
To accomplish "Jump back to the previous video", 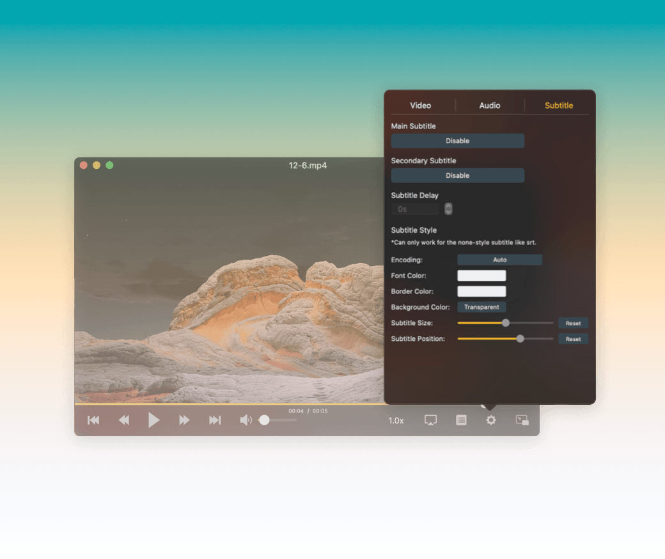I will pyautogui.click(x=93, y=420).
